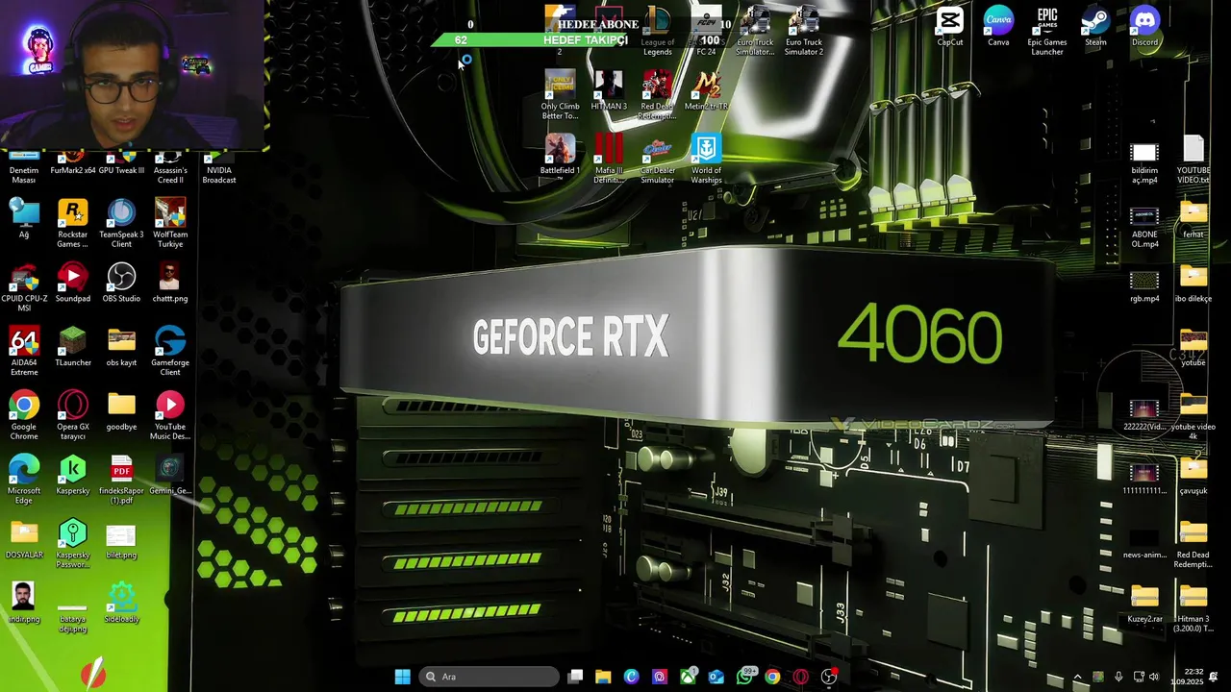Viewport: 1231px width, 692px height.
Task: Select the ibo dilekçe folder
Action: (x=1193, y=285)
